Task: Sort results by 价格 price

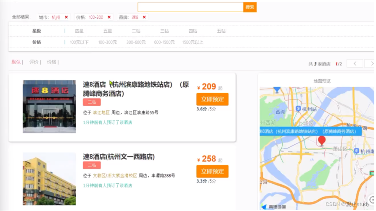Action: click(52, 62)
